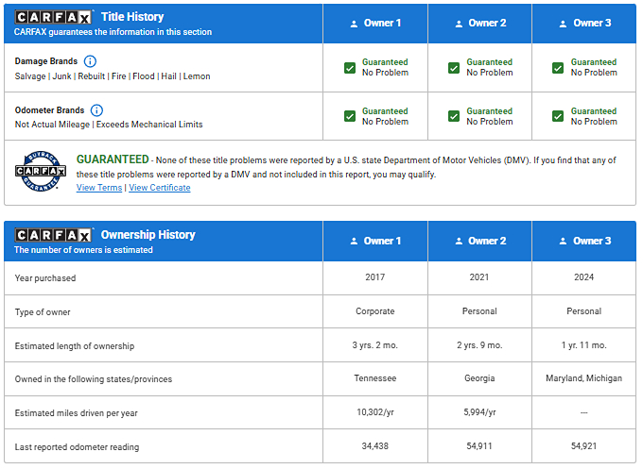Click CARFAX logo in Title History header
643x469 pixels.
54,17
